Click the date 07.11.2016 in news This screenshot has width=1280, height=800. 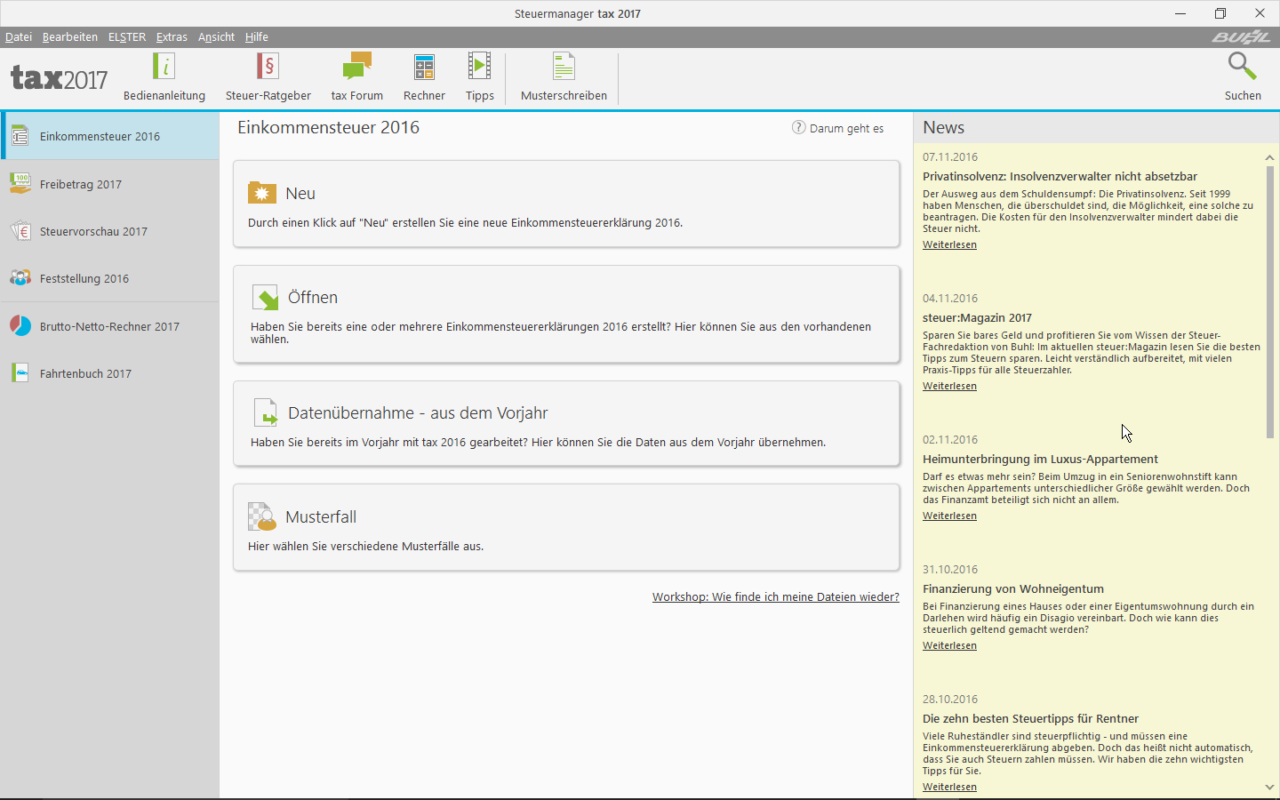pyautogui.click(x=950, y=156)
